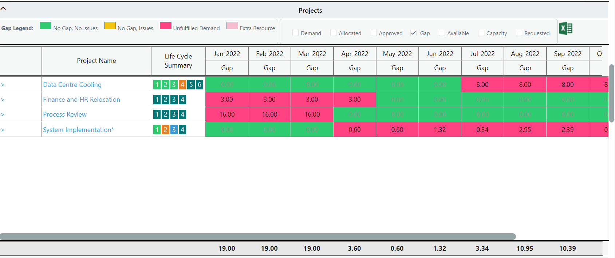
Task: Select the Jan-2022 month header
Action: [x=227, y=54]
